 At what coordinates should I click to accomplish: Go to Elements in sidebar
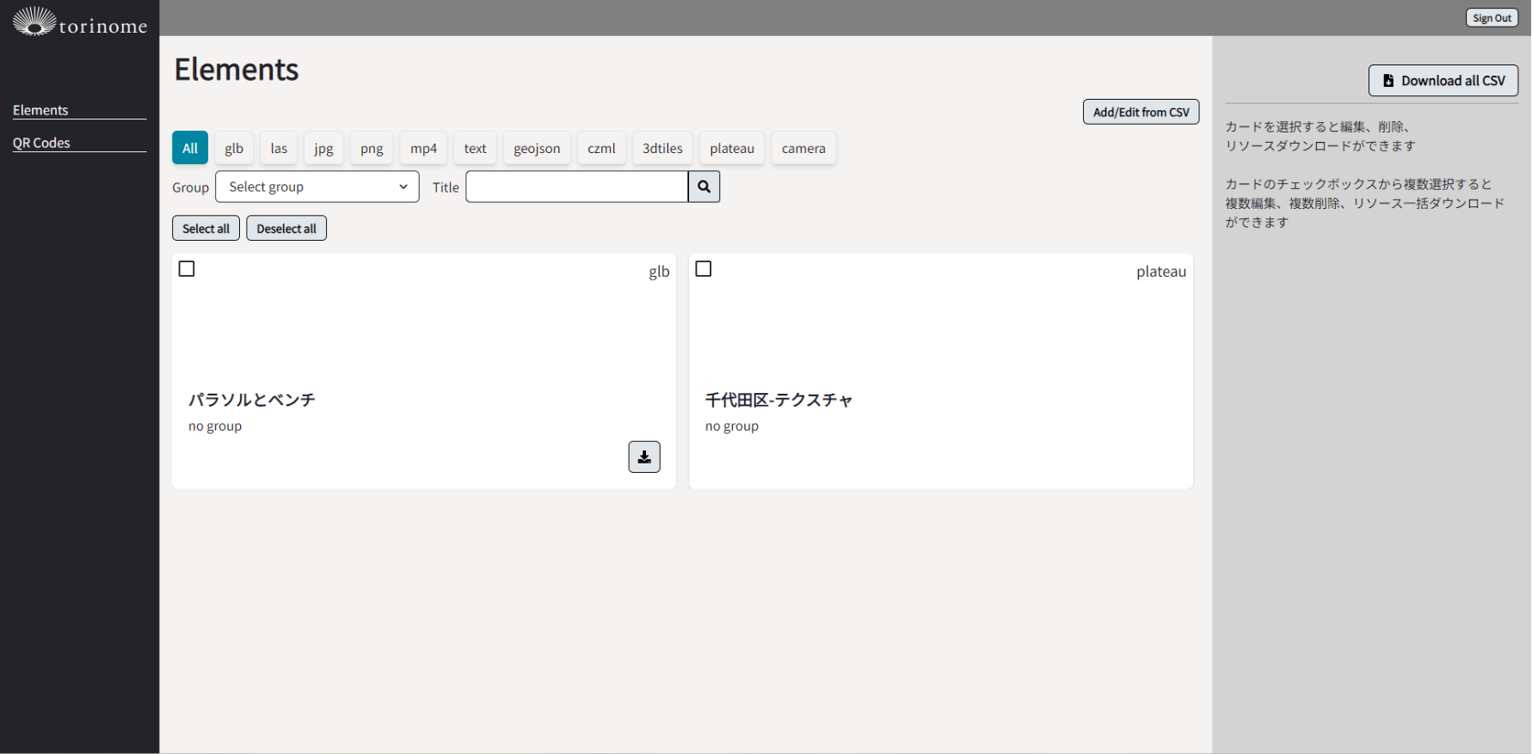point(40,110)
